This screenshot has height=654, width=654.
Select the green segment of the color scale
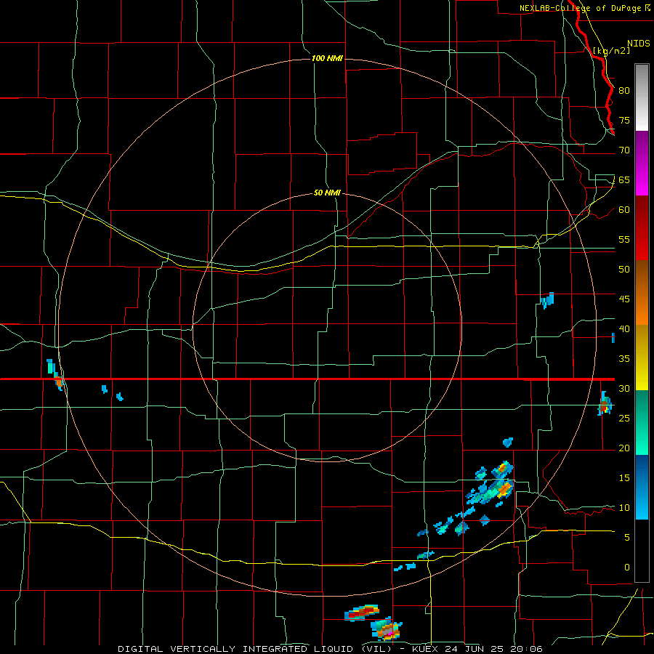[642, 422]
